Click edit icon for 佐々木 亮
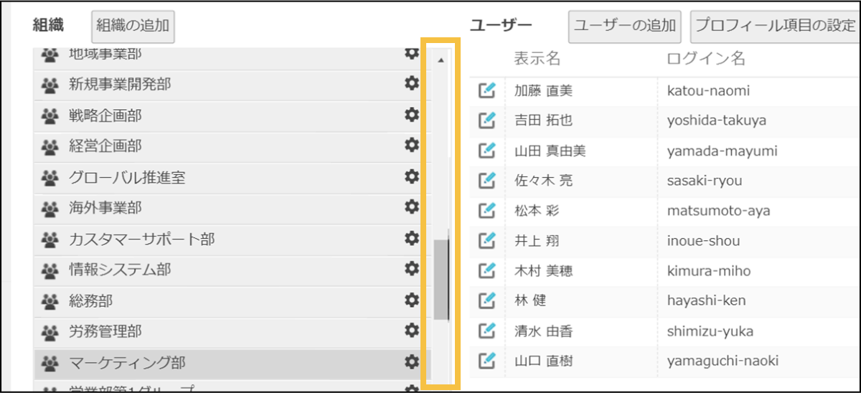861x393 pixels. (x=487, y=181)
